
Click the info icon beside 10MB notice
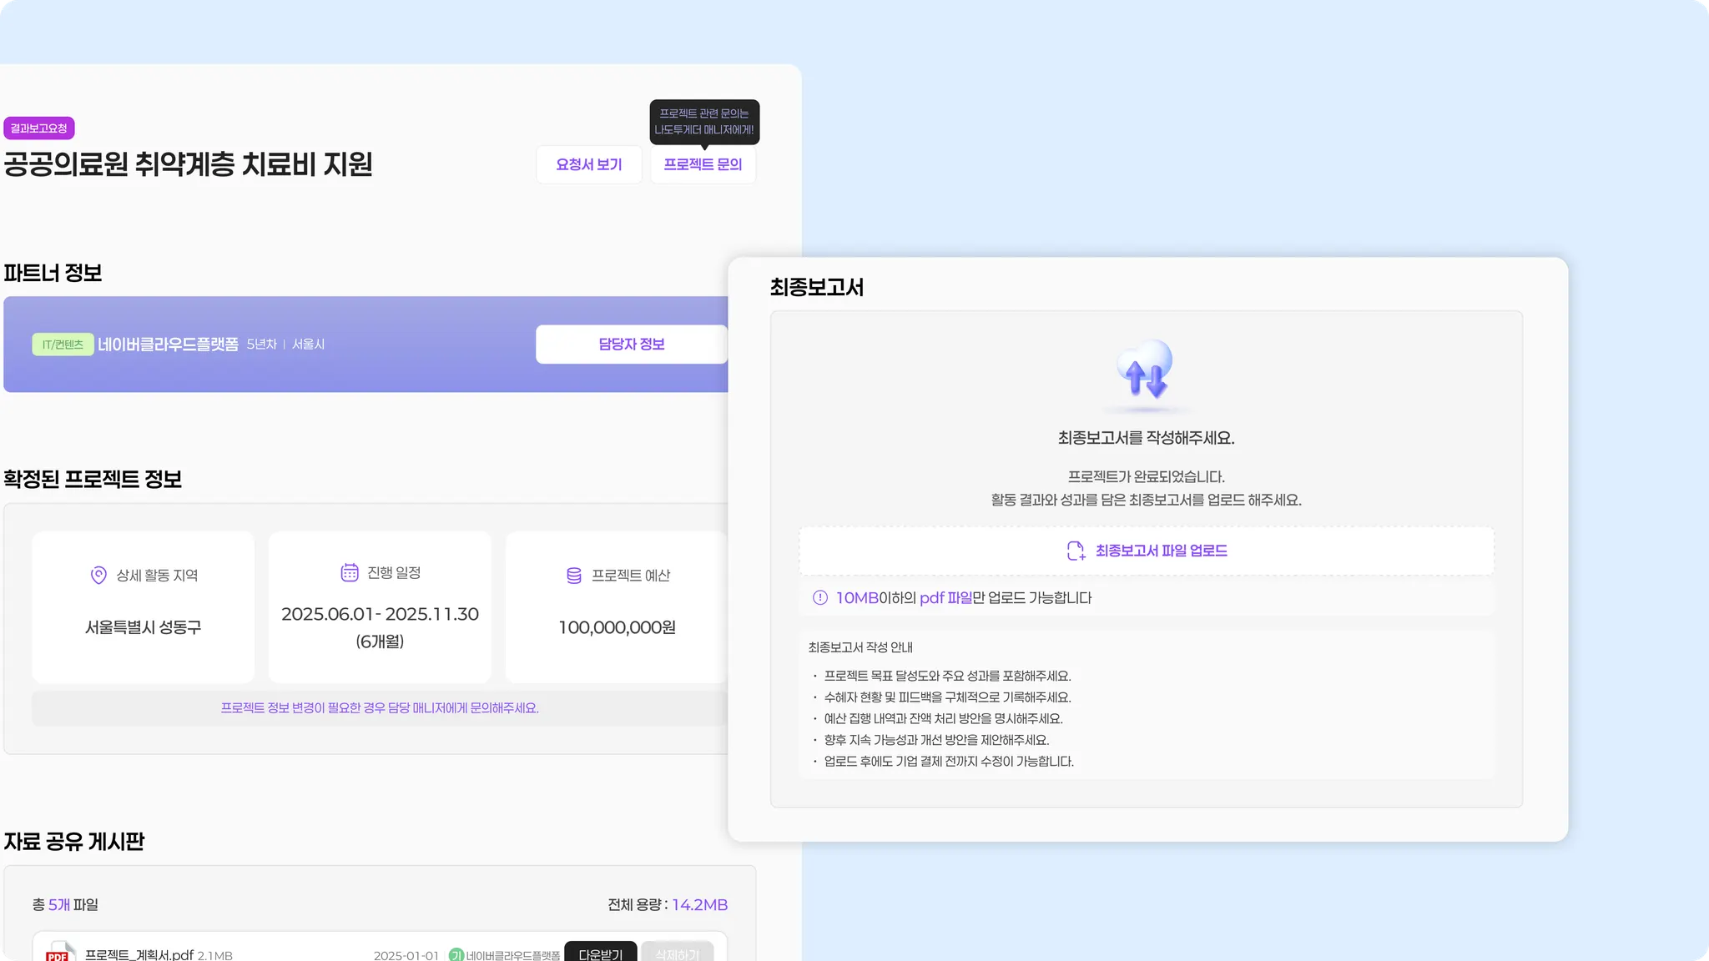coord(820,597)
